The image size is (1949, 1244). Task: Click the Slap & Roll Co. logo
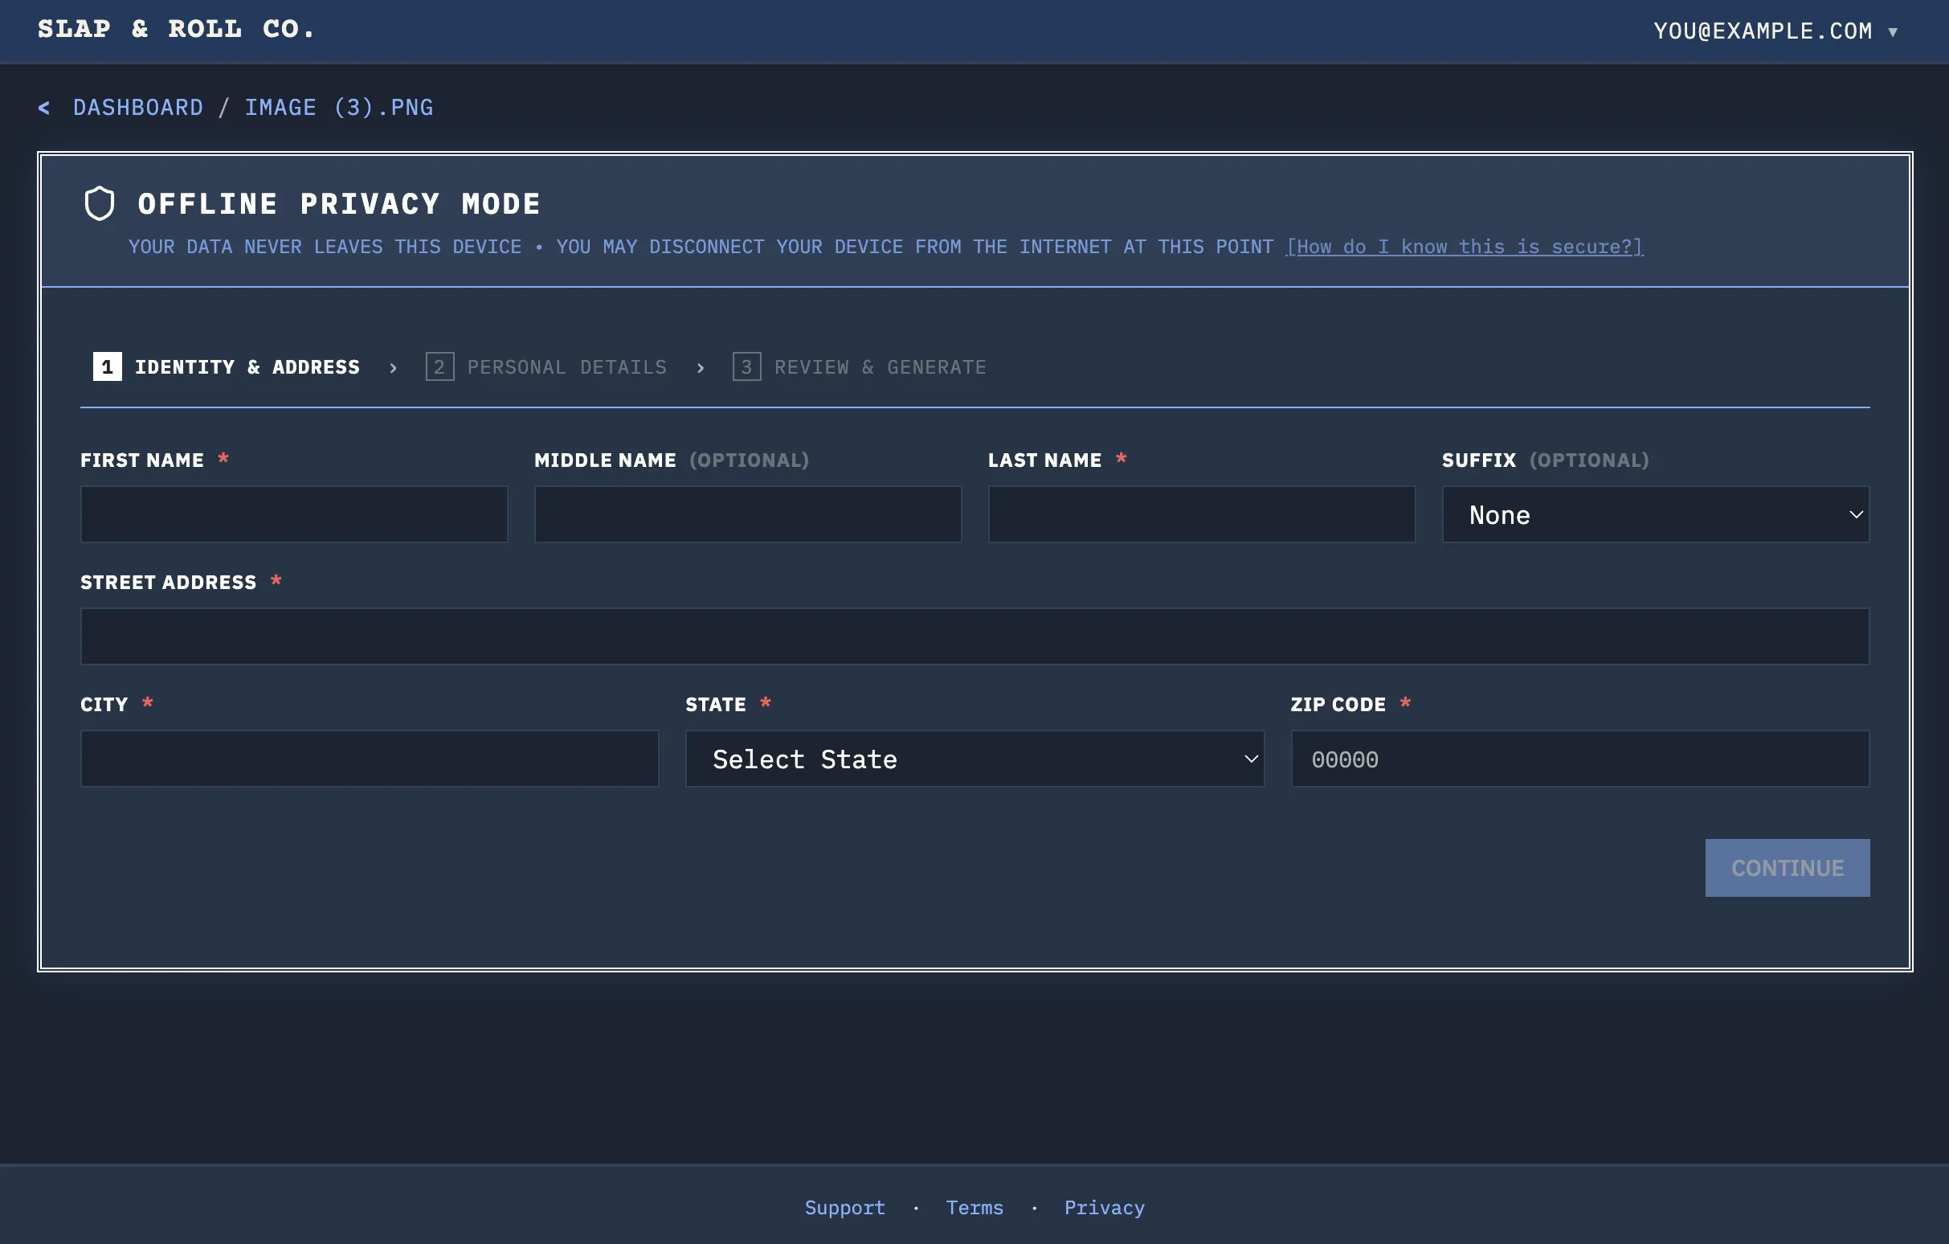point(176,29)
